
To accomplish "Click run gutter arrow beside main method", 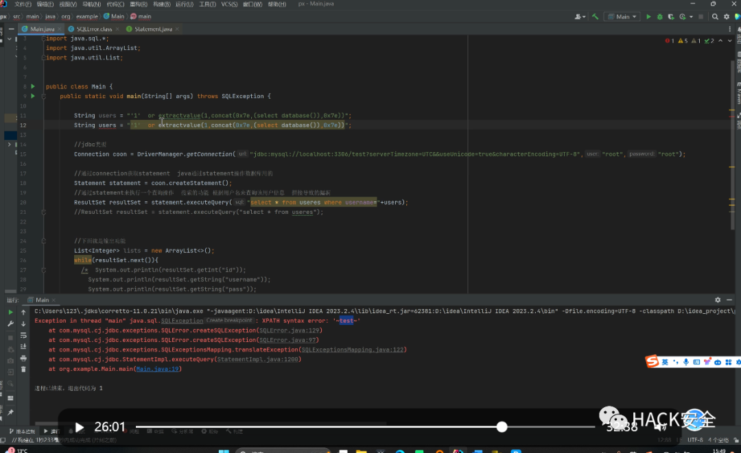I will (x=33, y=96).
